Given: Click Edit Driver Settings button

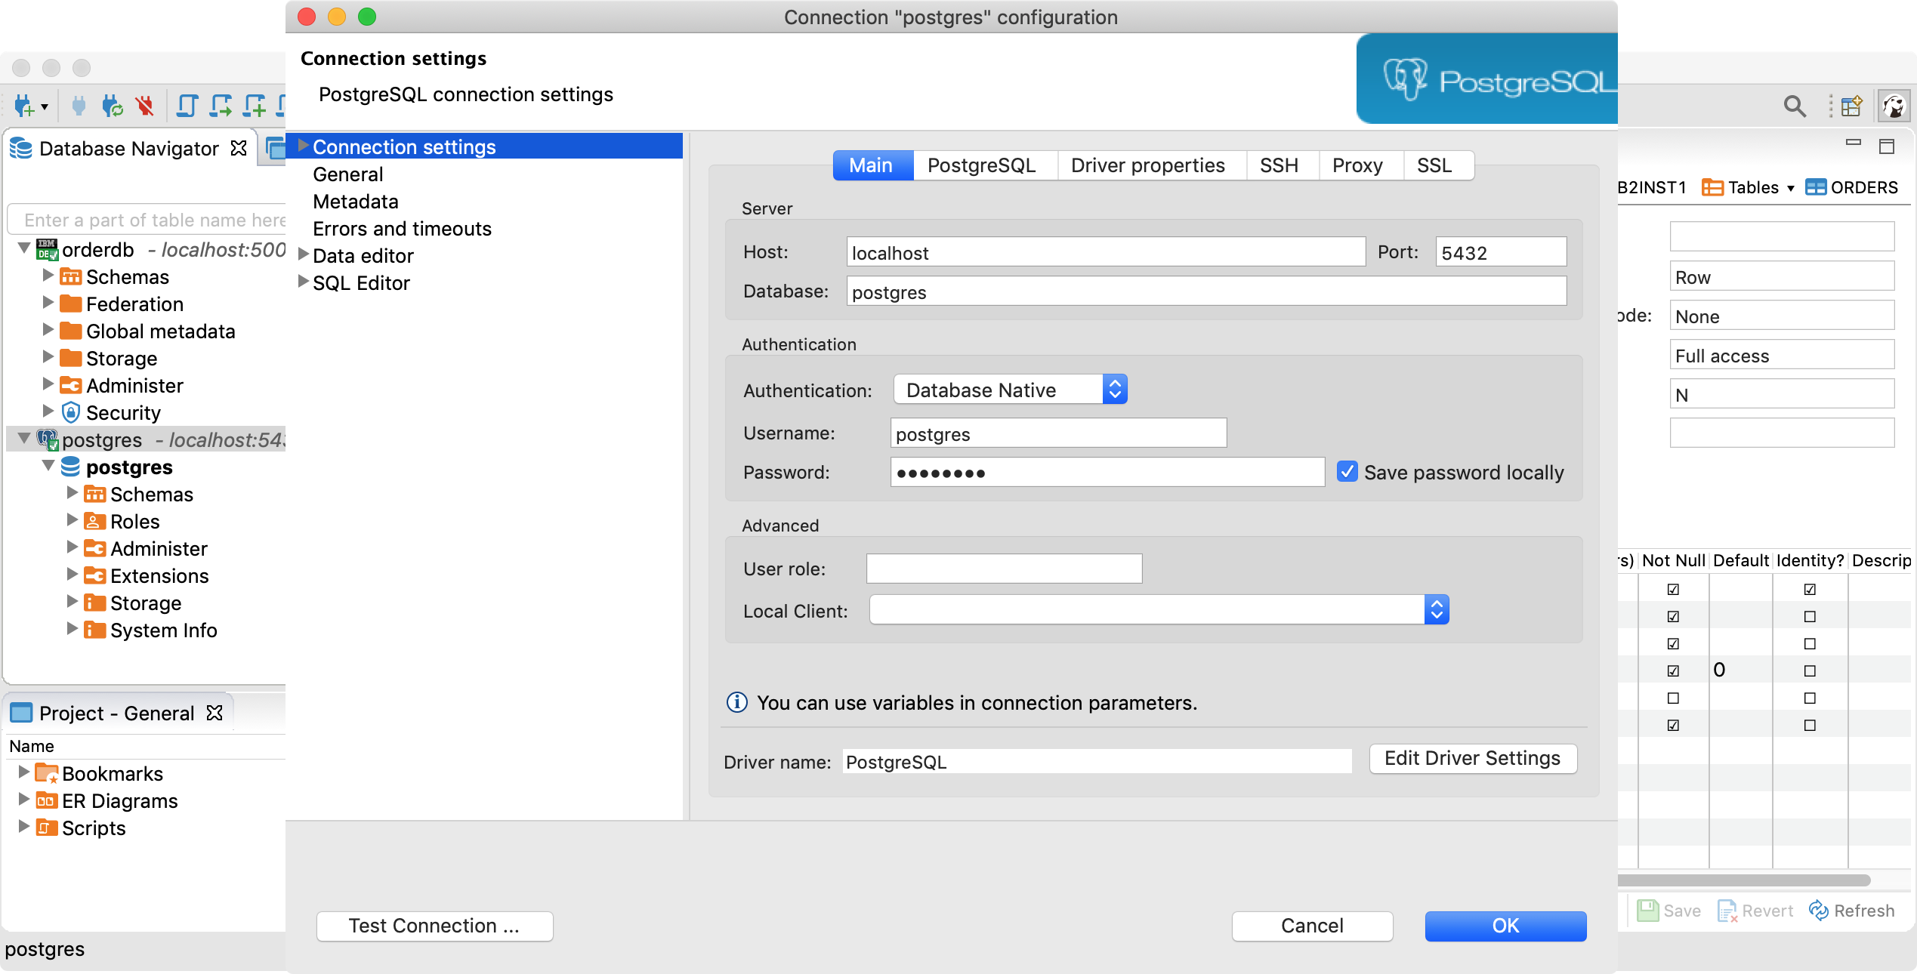Looking at the screenshot, I should point(1473,758).
